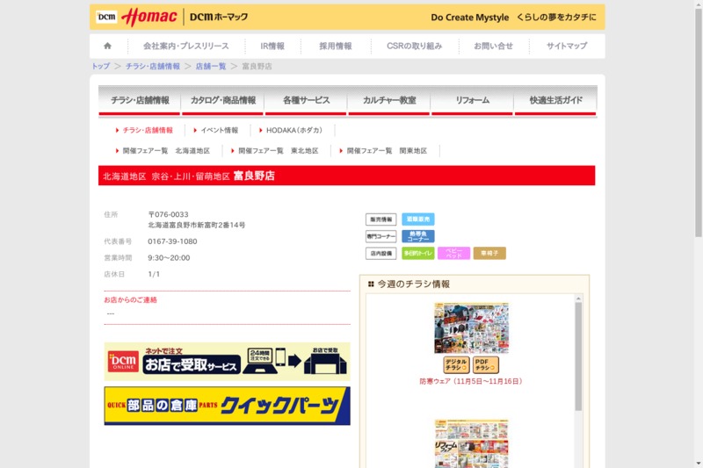Click チラシ・店舗情報 breadcrumb link
This screenshot has width=703, height=468.
pos(153,66)
